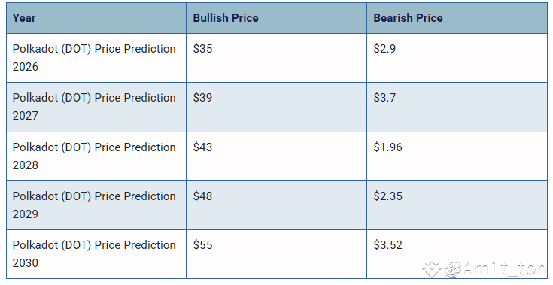The height and width of the screenshot is (285, 553).
Task: Select the $1.96 bearish price cell
Action: (457, 156)
